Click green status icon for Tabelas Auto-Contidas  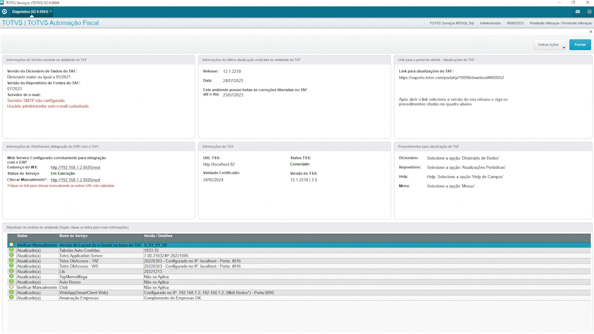pos(11,250)
